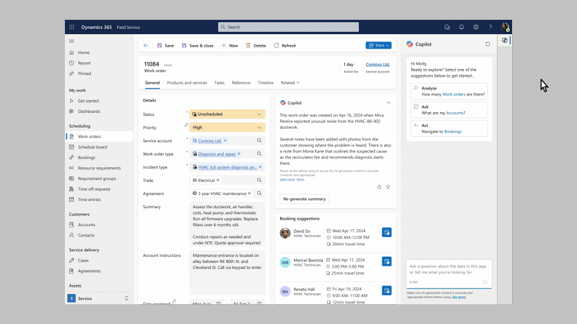
Task: Book David So using calendar icon
Action: tap(386, 232)
